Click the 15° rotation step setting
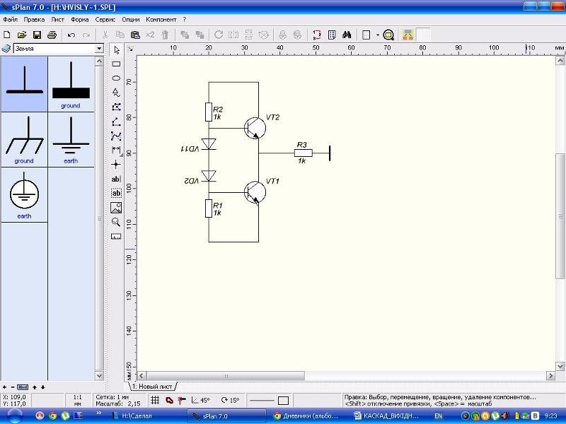Viewport: 566px width, 424px height. click(230, 400)
